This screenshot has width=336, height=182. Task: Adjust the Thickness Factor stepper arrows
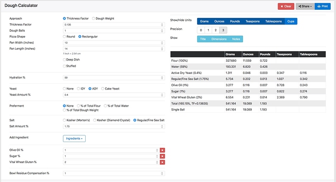click(x=162, y=25)
